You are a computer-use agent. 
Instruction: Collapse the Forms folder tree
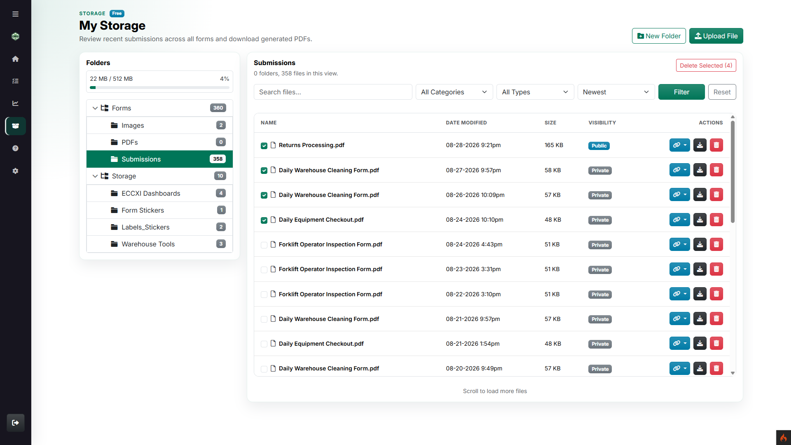tap(95, 108)
